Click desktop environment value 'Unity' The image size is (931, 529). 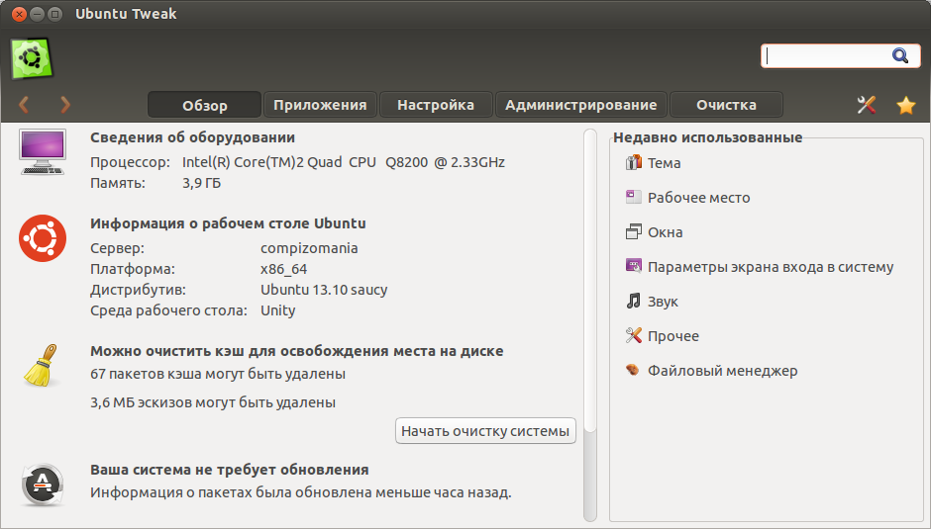(278, 310)
